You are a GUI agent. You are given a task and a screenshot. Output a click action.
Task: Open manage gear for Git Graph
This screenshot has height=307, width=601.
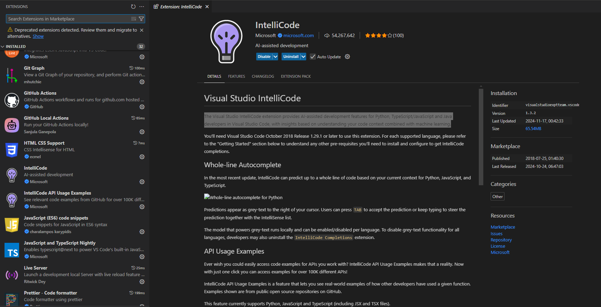142,82
